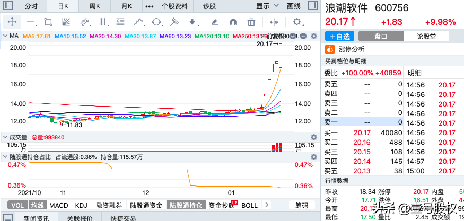Toggle the MACD indicator
The width and height of the screenshot is (464, 221).
pos(58,205)
